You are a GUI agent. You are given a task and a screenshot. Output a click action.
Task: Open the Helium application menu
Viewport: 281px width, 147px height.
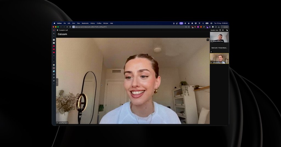(59, 23)
